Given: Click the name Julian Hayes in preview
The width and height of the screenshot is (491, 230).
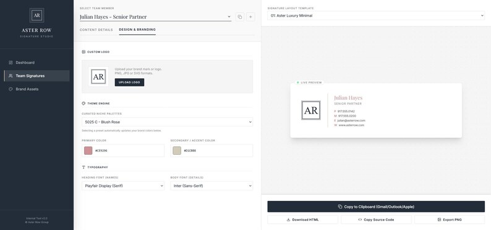Looking at the screenshot, I should pos(348,97).
